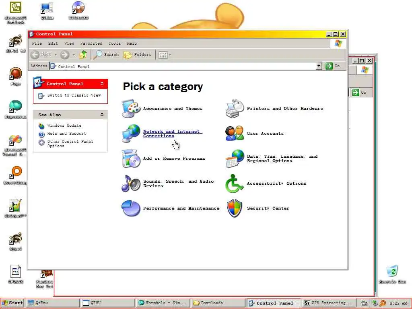Open Add or Remove Programs icon
This screenshot has width=412, height=309.
(131, 159)
